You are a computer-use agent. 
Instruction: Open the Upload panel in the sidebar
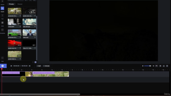(x=2, y=1)
